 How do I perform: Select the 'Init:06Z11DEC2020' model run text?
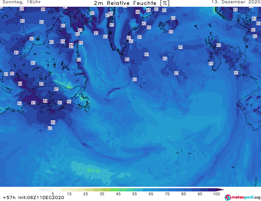[x=41, y=197]
